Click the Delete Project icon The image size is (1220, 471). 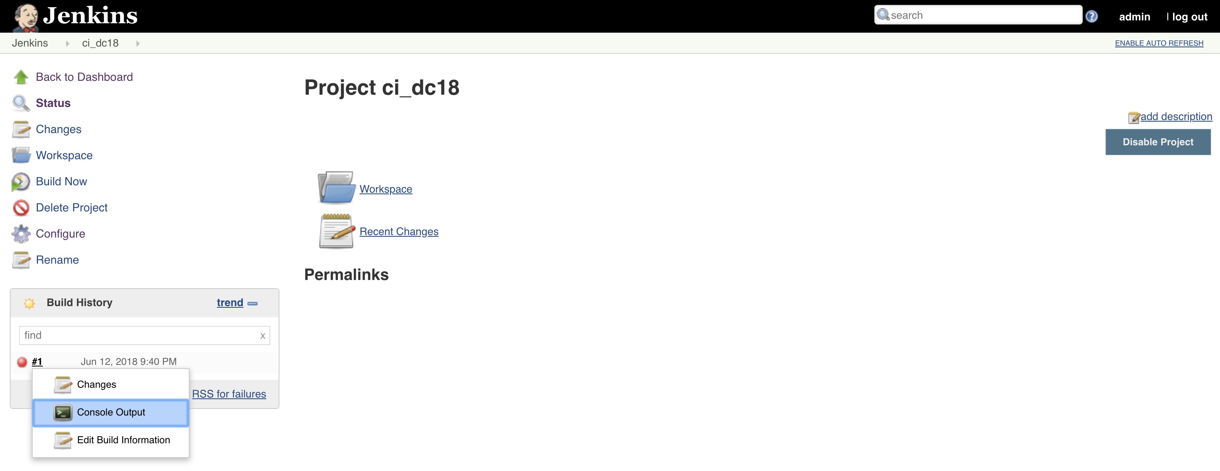tap(21, 207)
